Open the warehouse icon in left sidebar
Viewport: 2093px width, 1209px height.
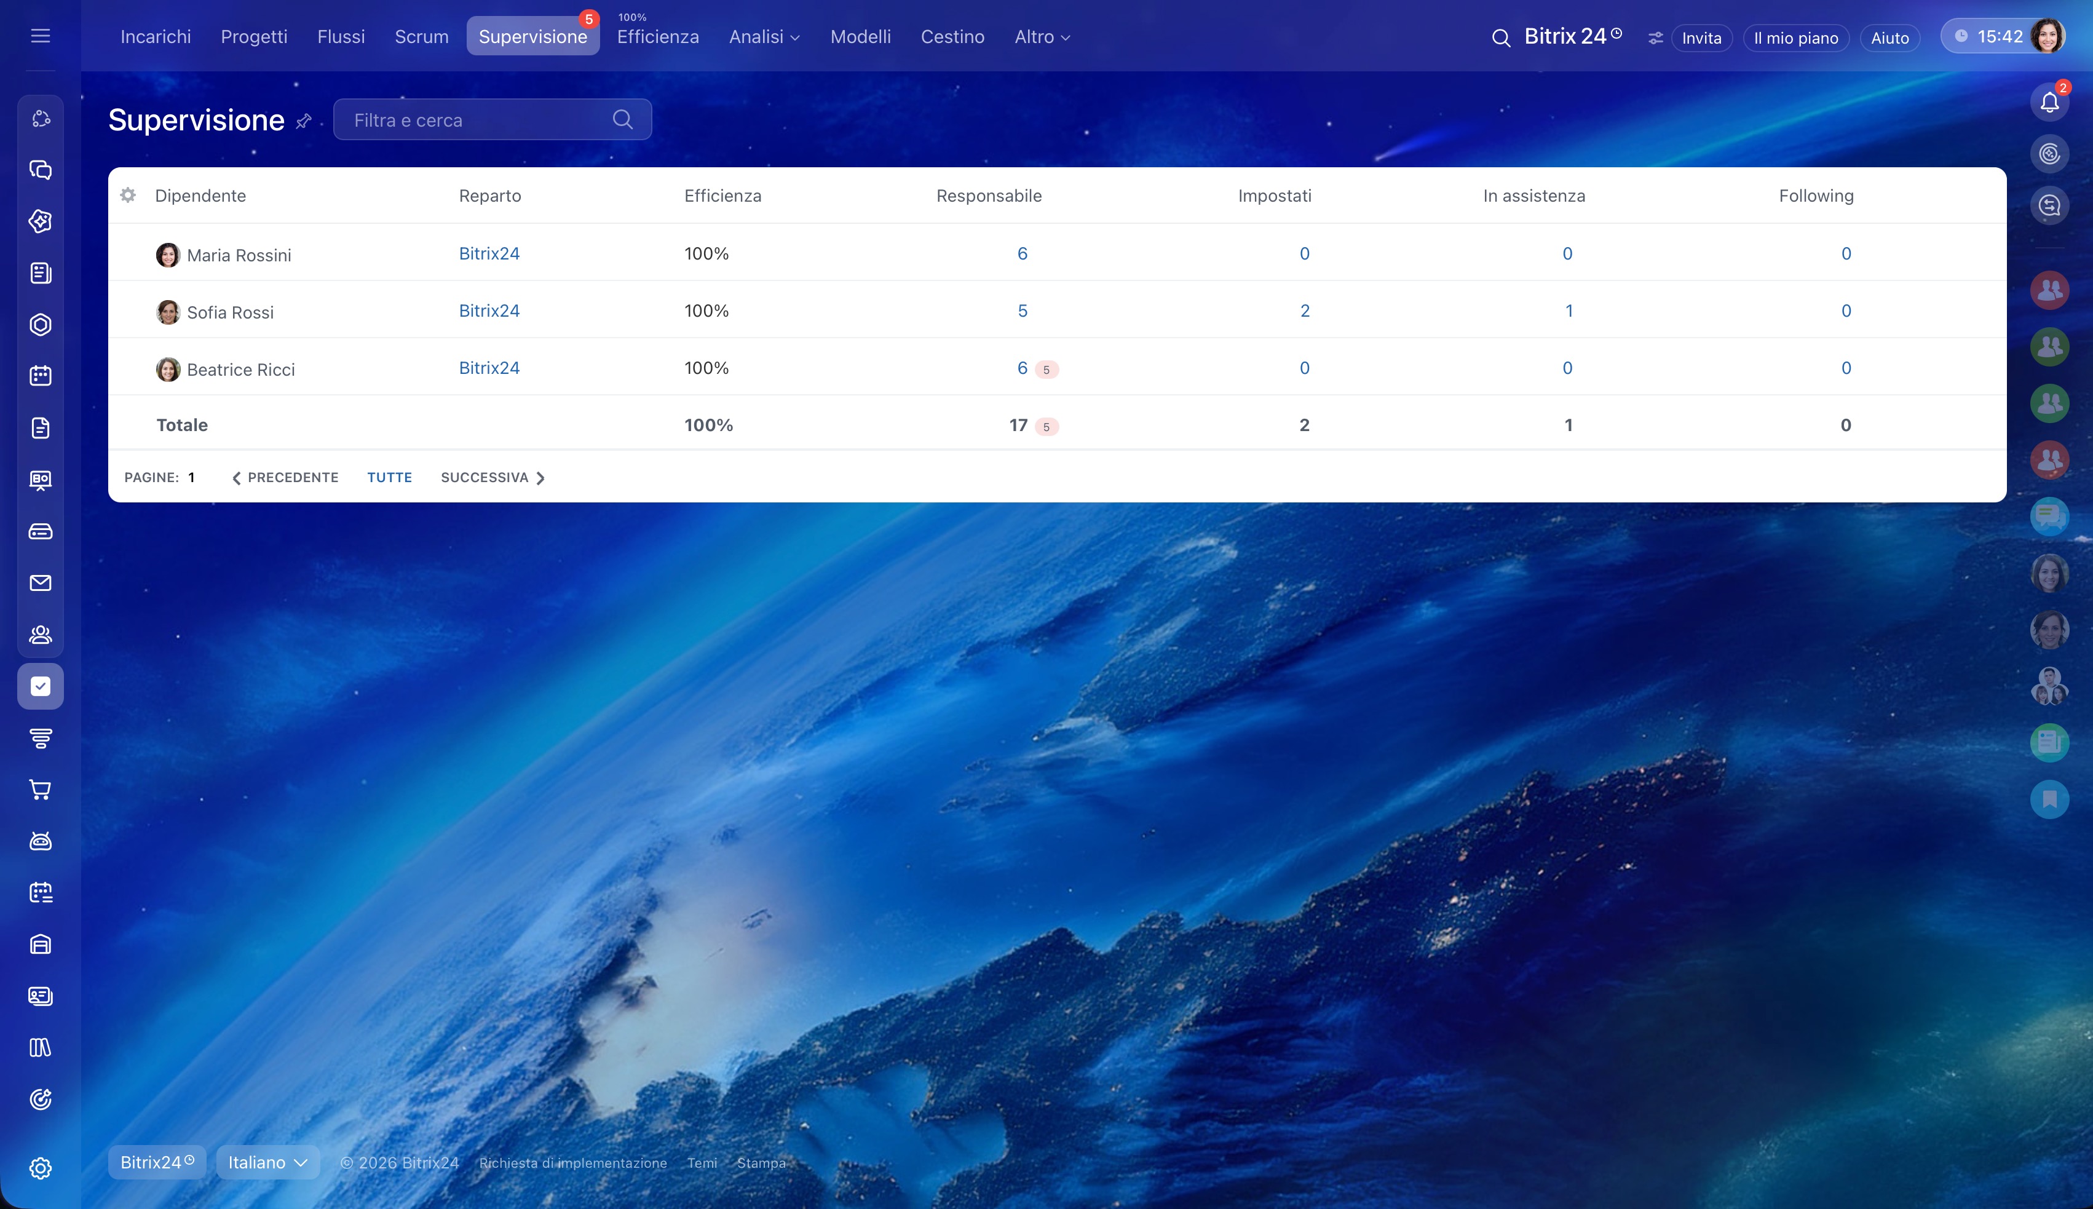40,945
